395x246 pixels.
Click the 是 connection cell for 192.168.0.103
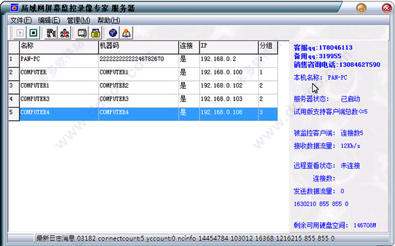pos(189,101)
